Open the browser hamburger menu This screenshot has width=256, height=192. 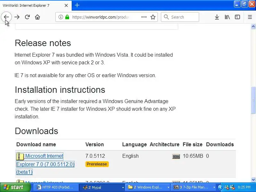(x=250, y=17)
